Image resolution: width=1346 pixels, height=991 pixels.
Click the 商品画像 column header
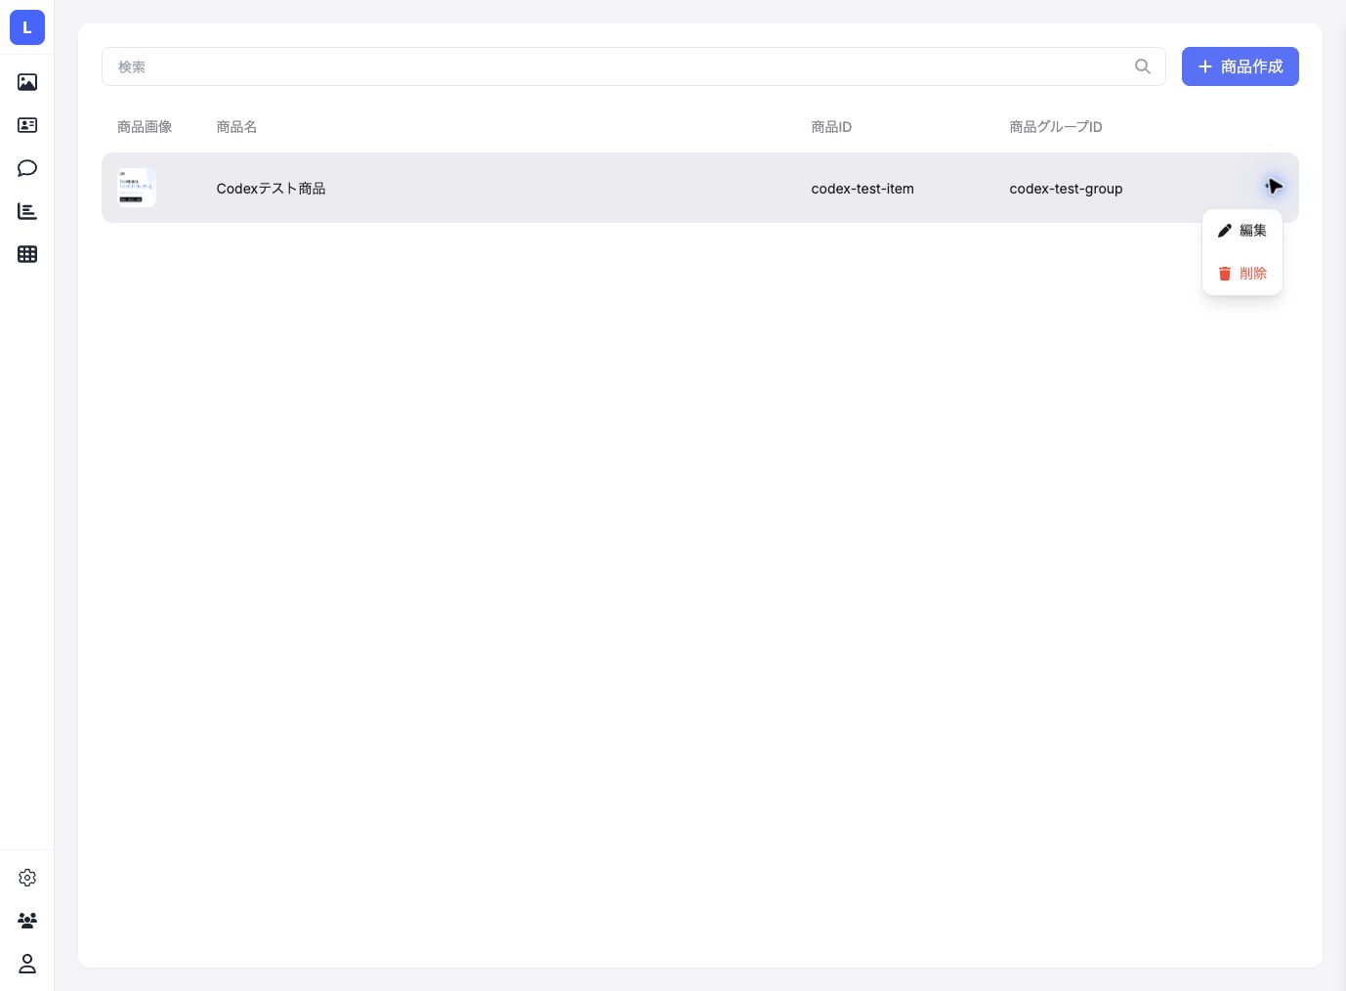point(145,127)
